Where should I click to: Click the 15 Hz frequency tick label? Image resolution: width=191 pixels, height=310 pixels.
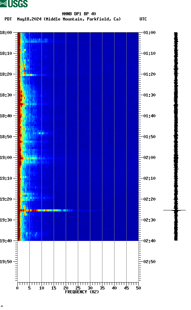point(54,288)
